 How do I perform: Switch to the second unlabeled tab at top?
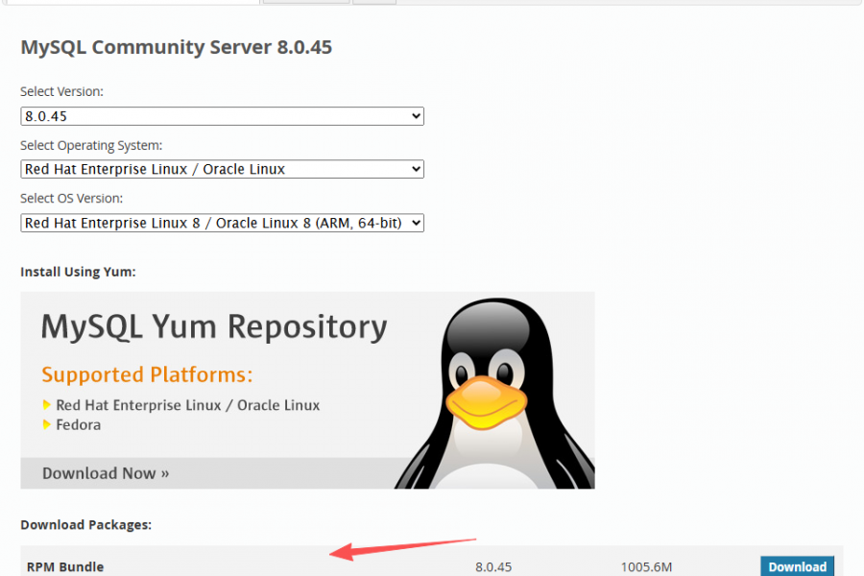pos(305,2)
